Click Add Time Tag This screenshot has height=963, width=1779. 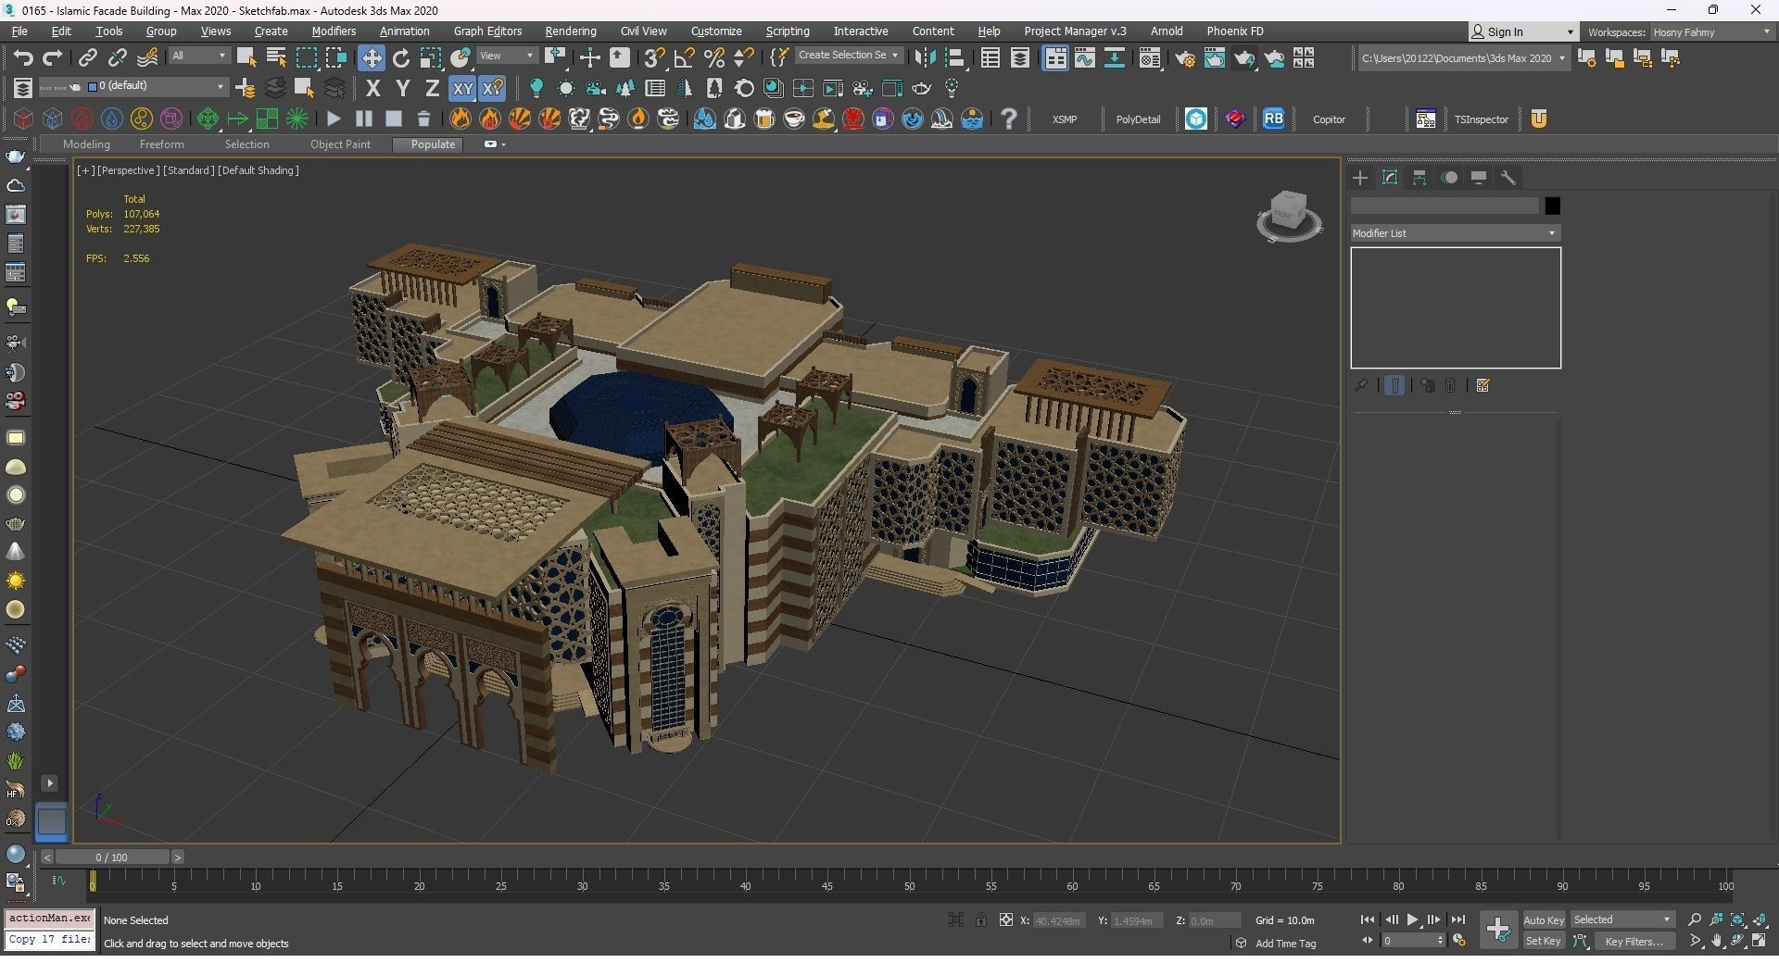pos(1285,944)
